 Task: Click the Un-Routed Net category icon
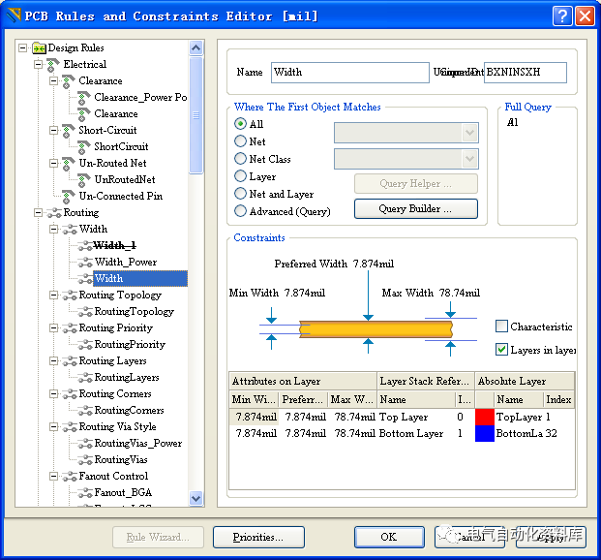[68, 164]
